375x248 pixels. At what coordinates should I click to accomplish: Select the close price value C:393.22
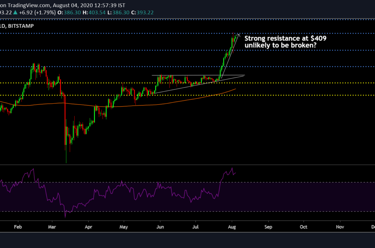(142, 12)
